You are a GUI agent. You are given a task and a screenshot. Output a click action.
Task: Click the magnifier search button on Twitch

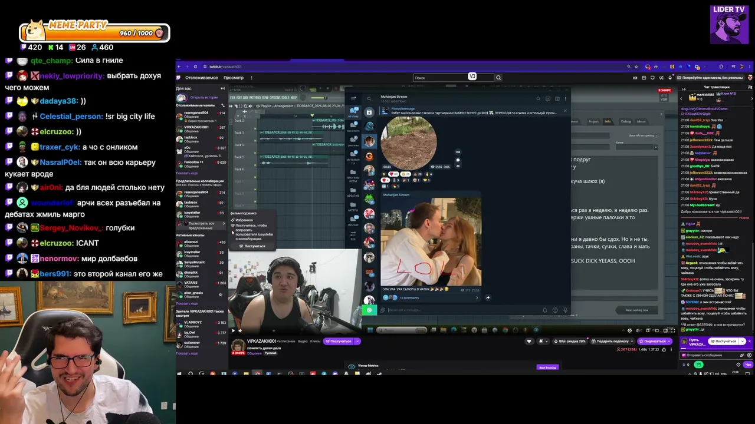(498, 78)
